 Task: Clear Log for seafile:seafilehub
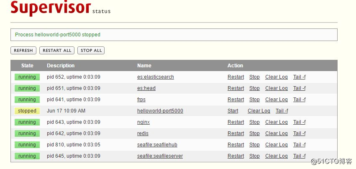coord(276,145)
